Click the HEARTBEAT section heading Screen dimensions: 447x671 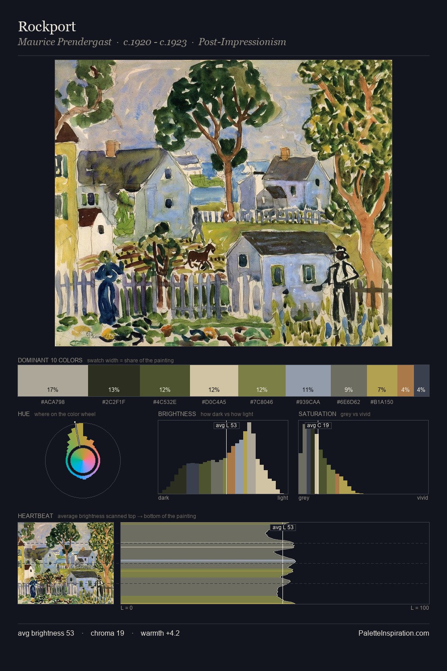tap(35, 516)
